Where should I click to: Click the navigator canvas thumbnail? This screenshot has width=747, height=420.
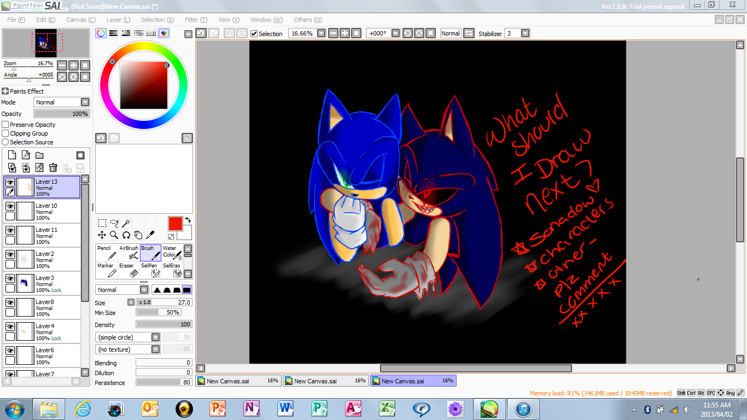[x=46, y=44]
